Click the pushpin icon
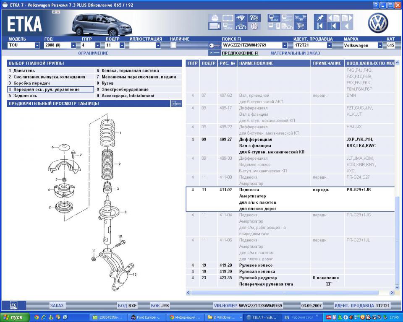 (320, 18)
